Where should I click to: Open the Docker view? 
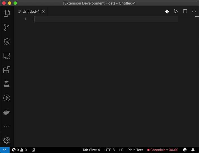pos(6,112)
